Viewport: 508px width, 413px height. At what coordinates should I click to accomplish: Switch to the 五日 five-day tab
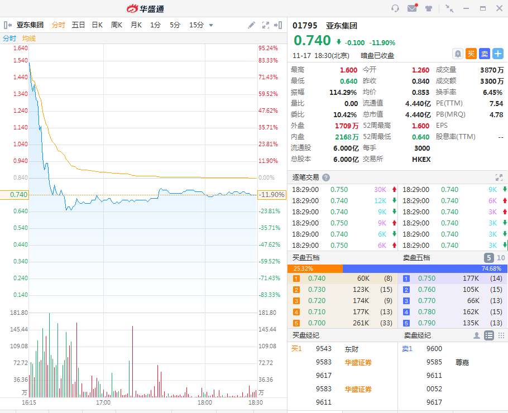(78, 25)
